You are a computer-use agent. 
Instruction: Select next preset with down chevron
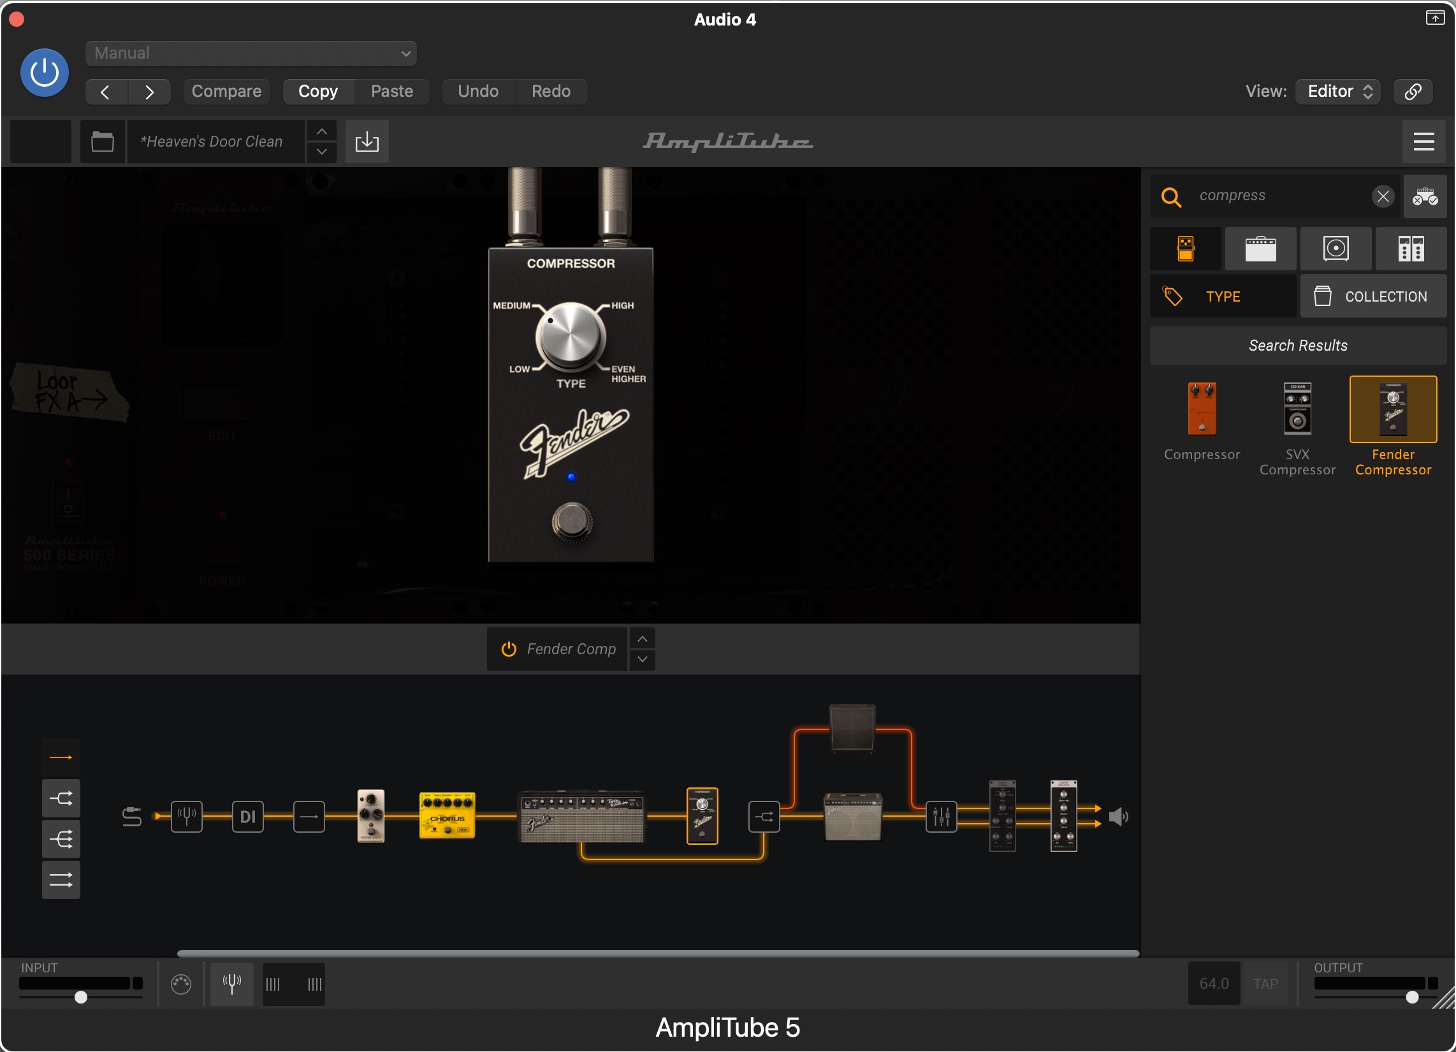click(322, 152)
